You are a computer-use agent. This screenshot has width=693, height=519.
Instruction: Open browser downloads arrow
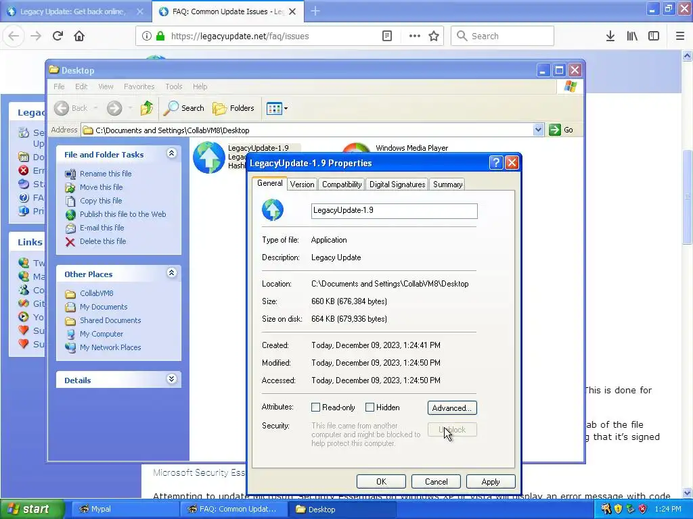(x=610, y=36)
